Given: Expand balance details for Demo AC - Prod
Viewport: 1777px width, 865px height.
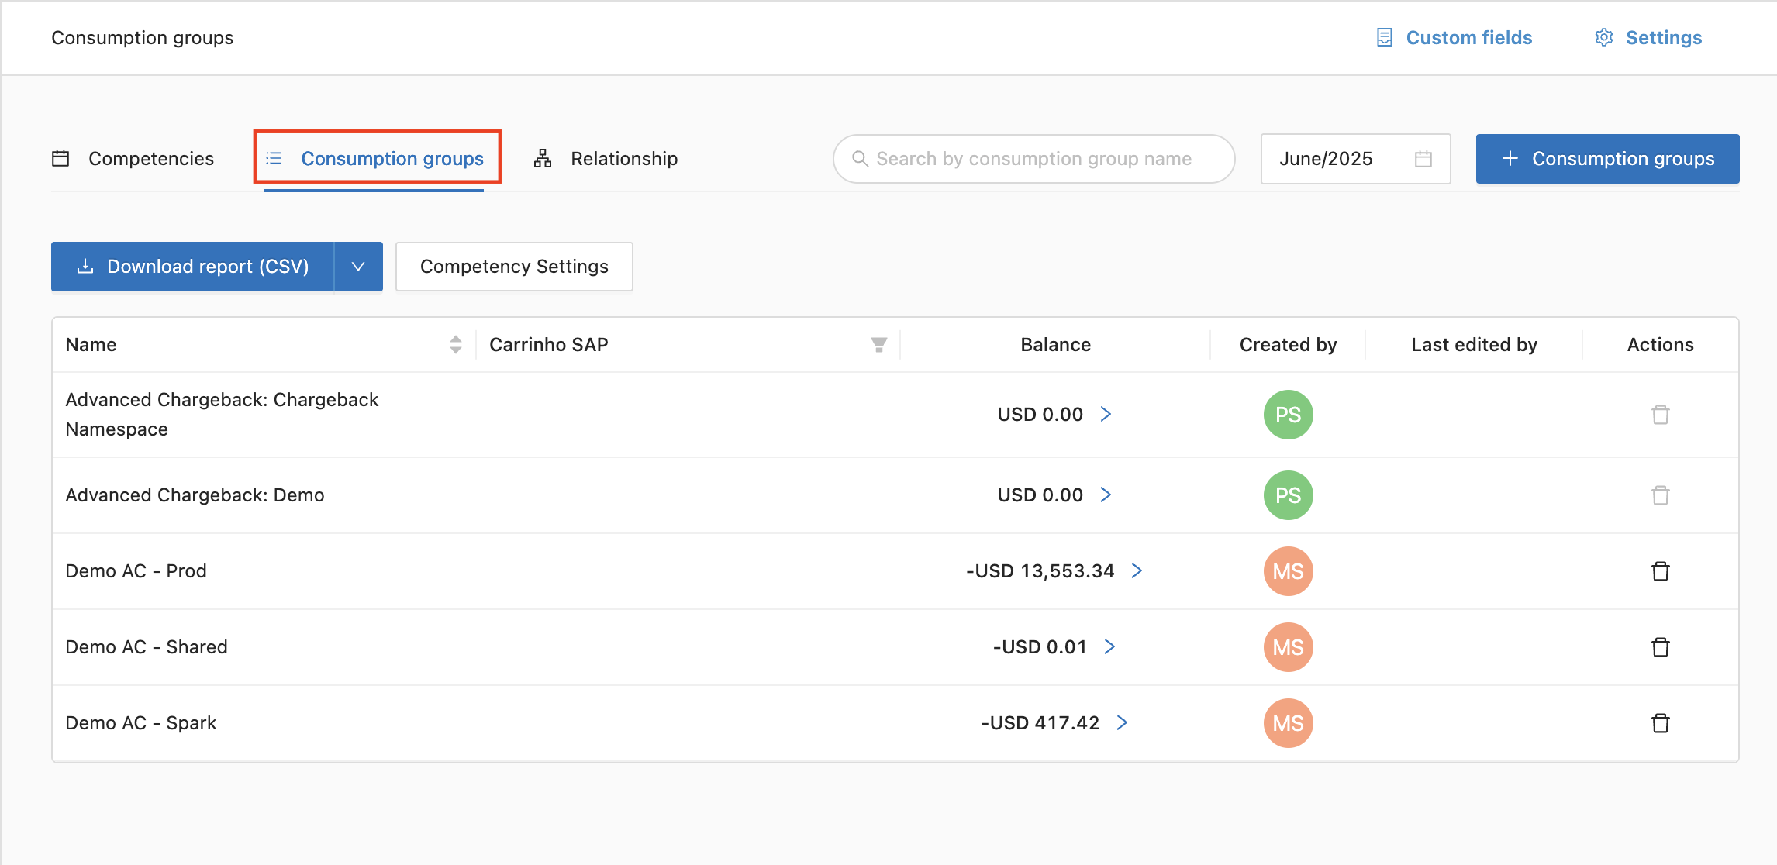Looking at the screenshot, I should pos(1137,571).
